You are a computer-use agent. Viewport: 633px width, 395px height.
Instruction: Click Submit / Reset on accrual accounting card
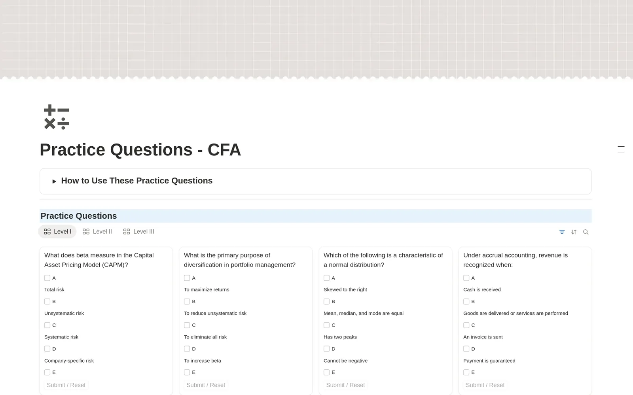(x=485, y=385)
